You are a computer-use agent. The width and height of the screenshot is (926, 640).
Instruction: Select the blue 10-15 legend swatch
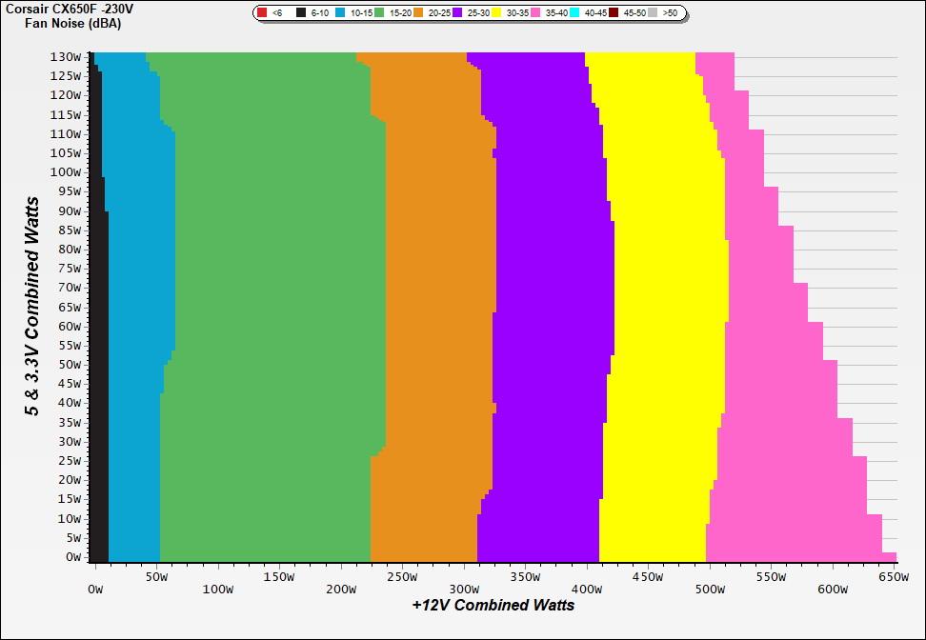tap(340, 13)
